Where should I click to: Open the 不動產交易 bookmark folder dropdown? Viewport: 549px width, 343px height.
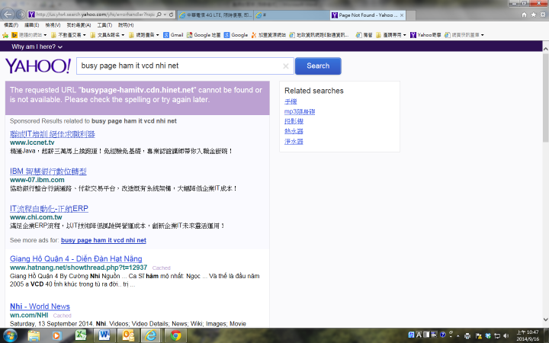coord(69,35)
